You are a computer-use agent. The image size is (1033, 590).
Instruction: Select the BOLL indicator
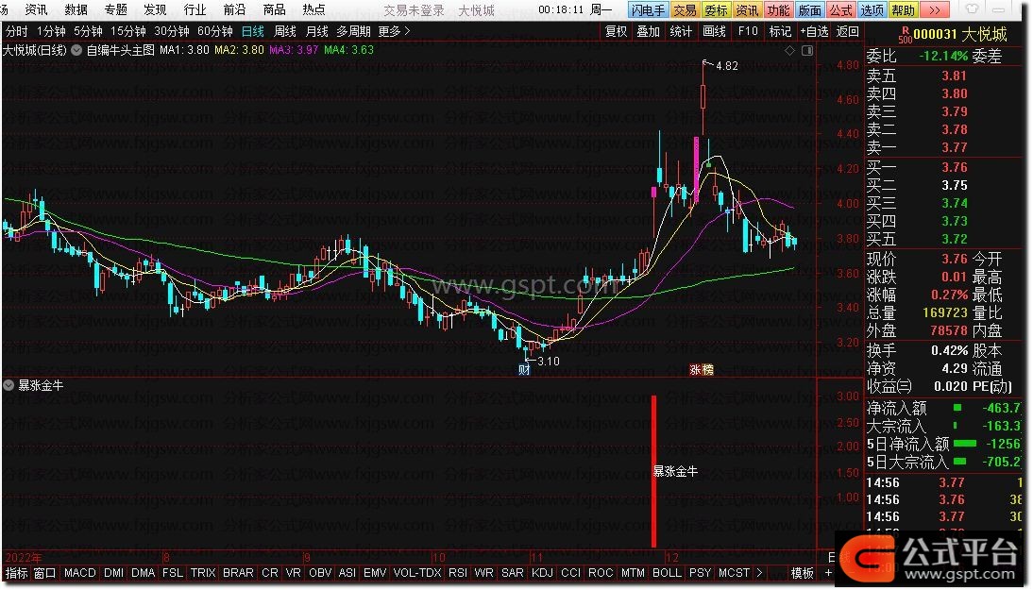click(x=667, y=573)
